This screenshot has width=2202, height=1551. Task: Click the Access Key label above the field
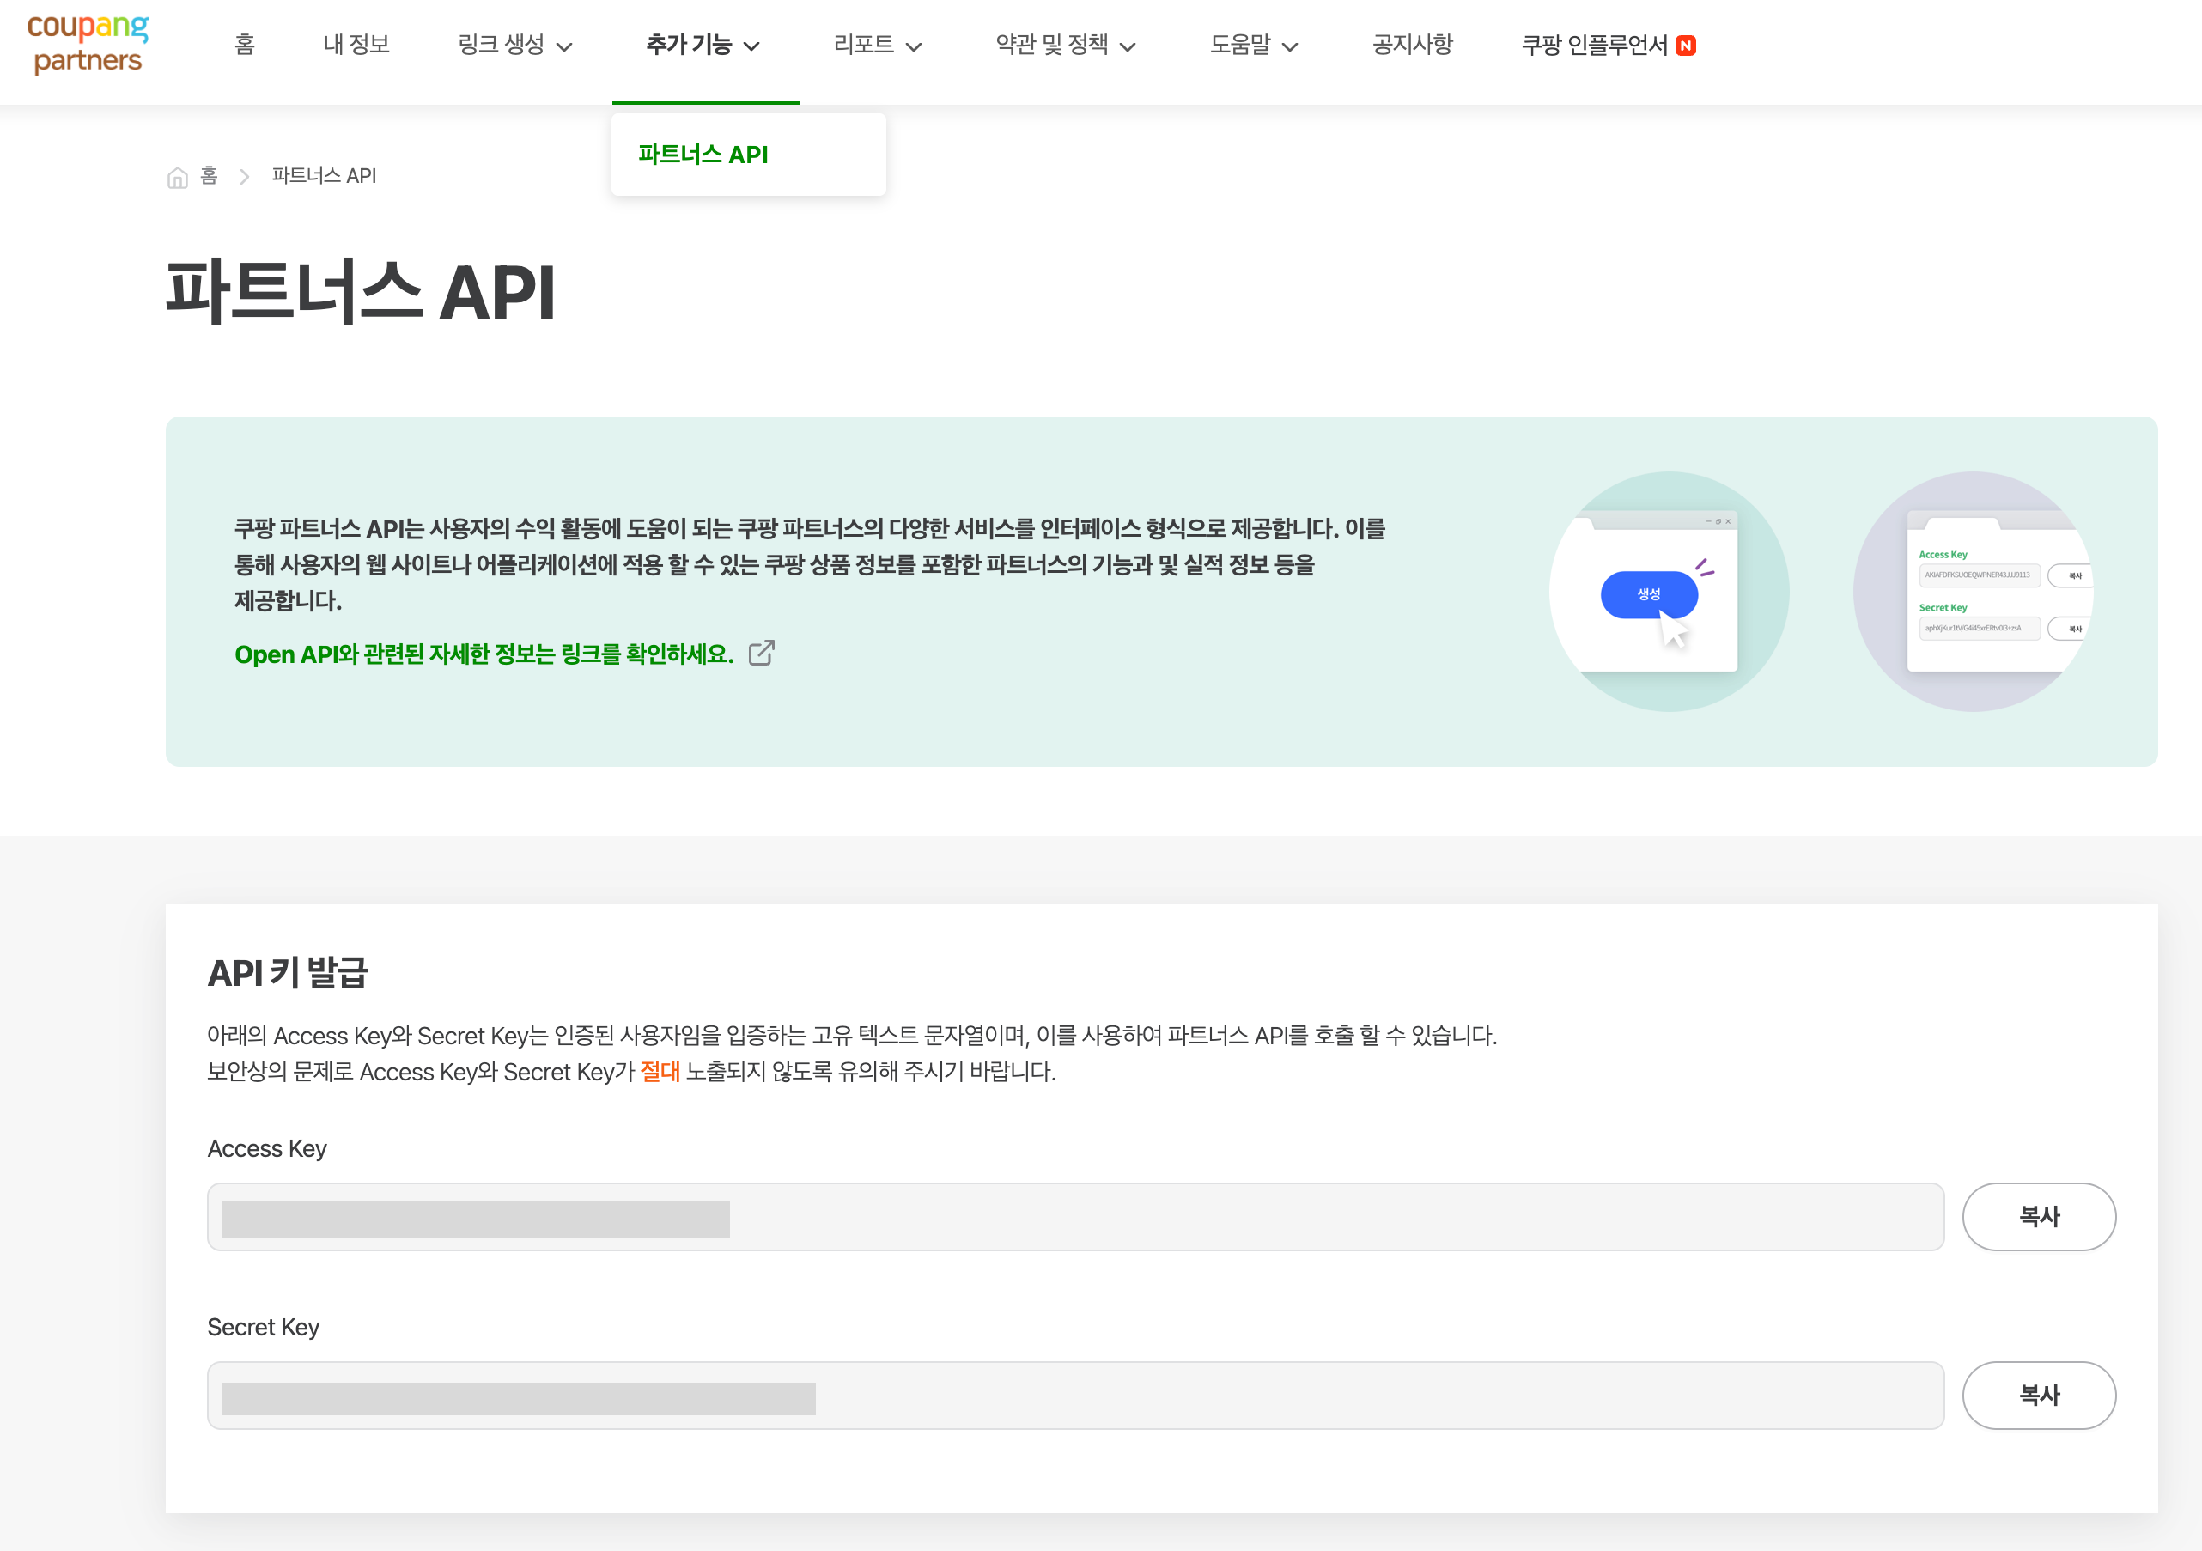266,1148
